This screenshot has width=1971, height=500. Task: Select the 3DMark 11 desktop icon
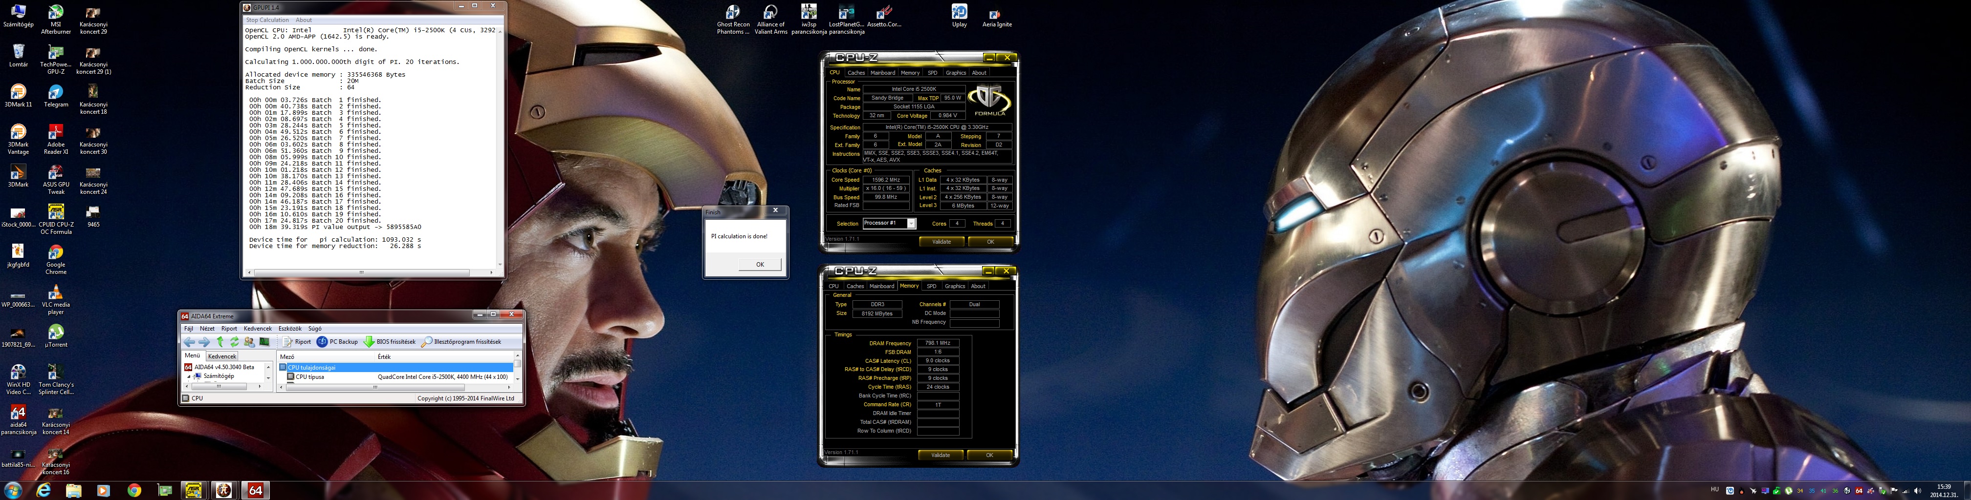click(x=19, y=96)
